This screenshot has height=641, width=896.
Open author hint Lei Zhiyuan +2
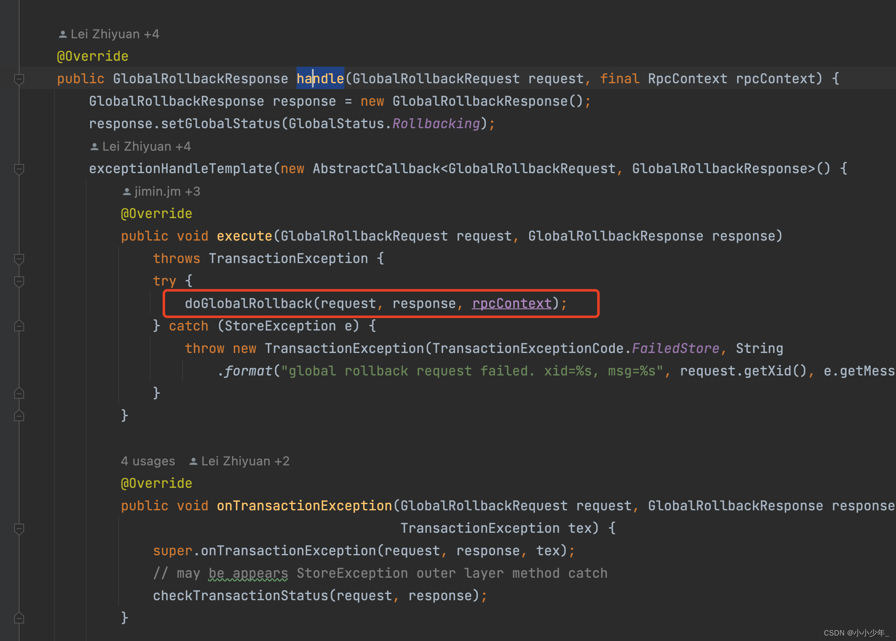[x=240, y=461]
